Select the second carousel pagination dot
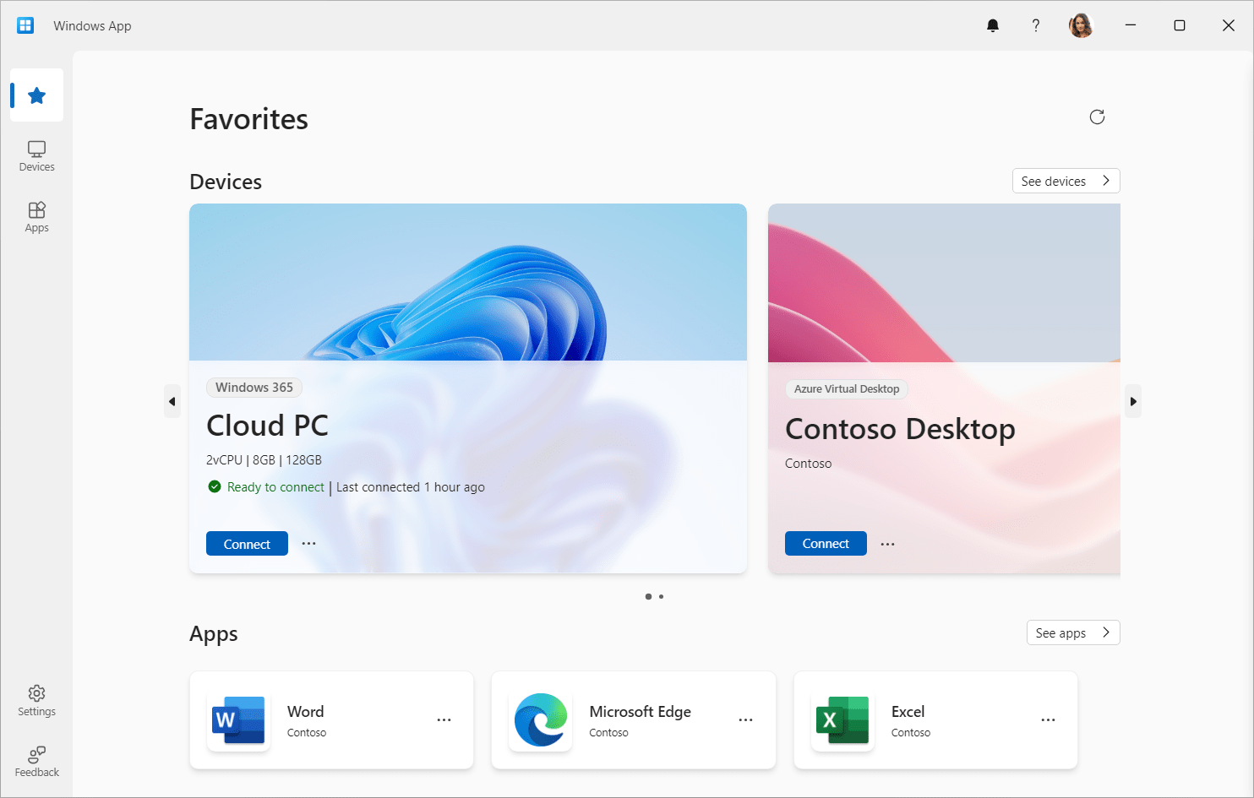This screenshot has width=1254, height=798. [661, 596]
